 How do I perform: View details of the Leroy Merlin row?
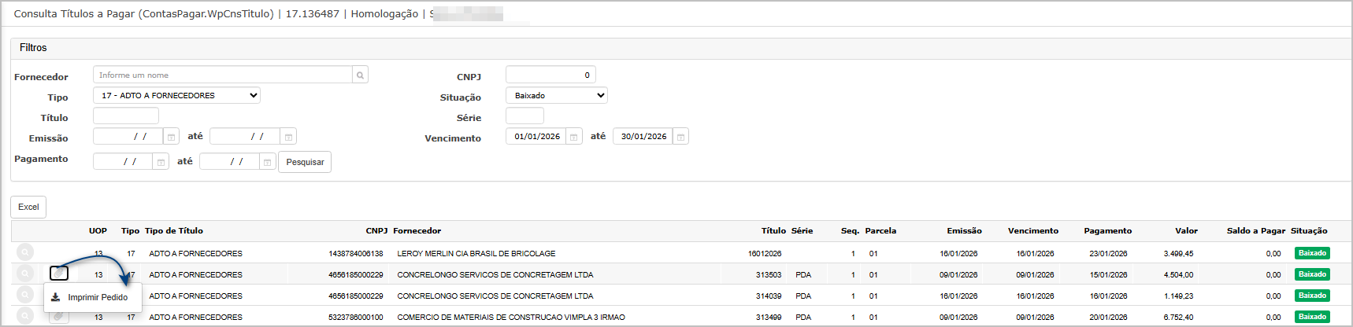(x=26, y=252)
